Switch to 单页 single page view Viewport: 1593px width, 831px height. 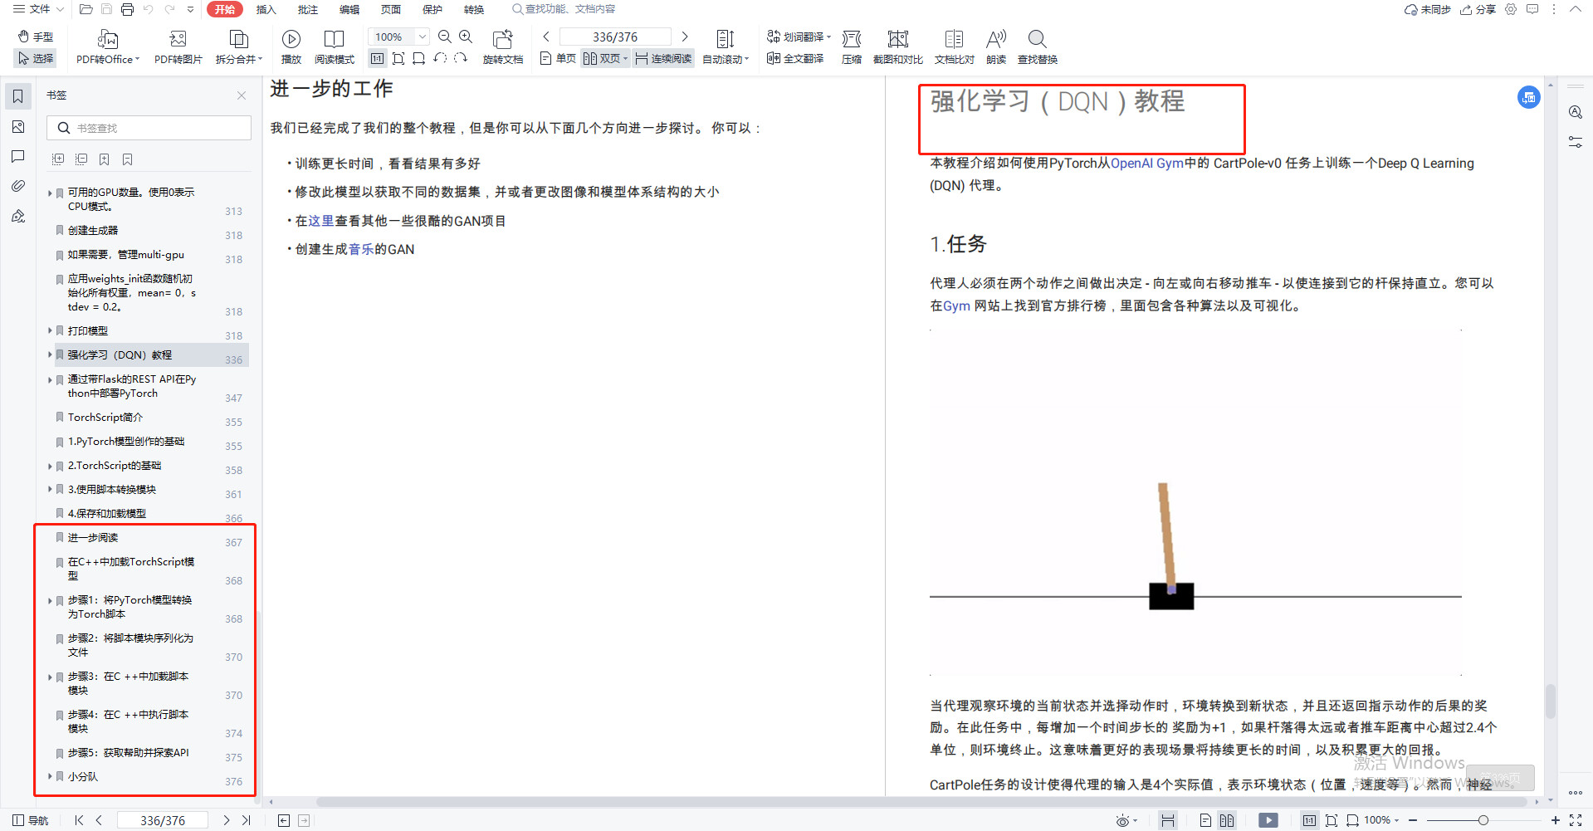558,58
